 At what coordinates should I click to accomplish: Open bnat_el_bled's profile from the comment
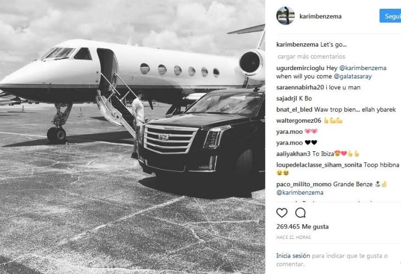point(294,110)
